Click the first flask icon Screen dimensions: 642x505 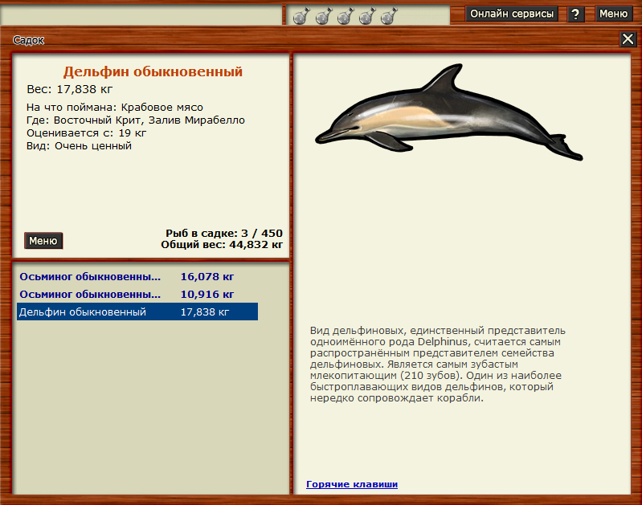302,16
